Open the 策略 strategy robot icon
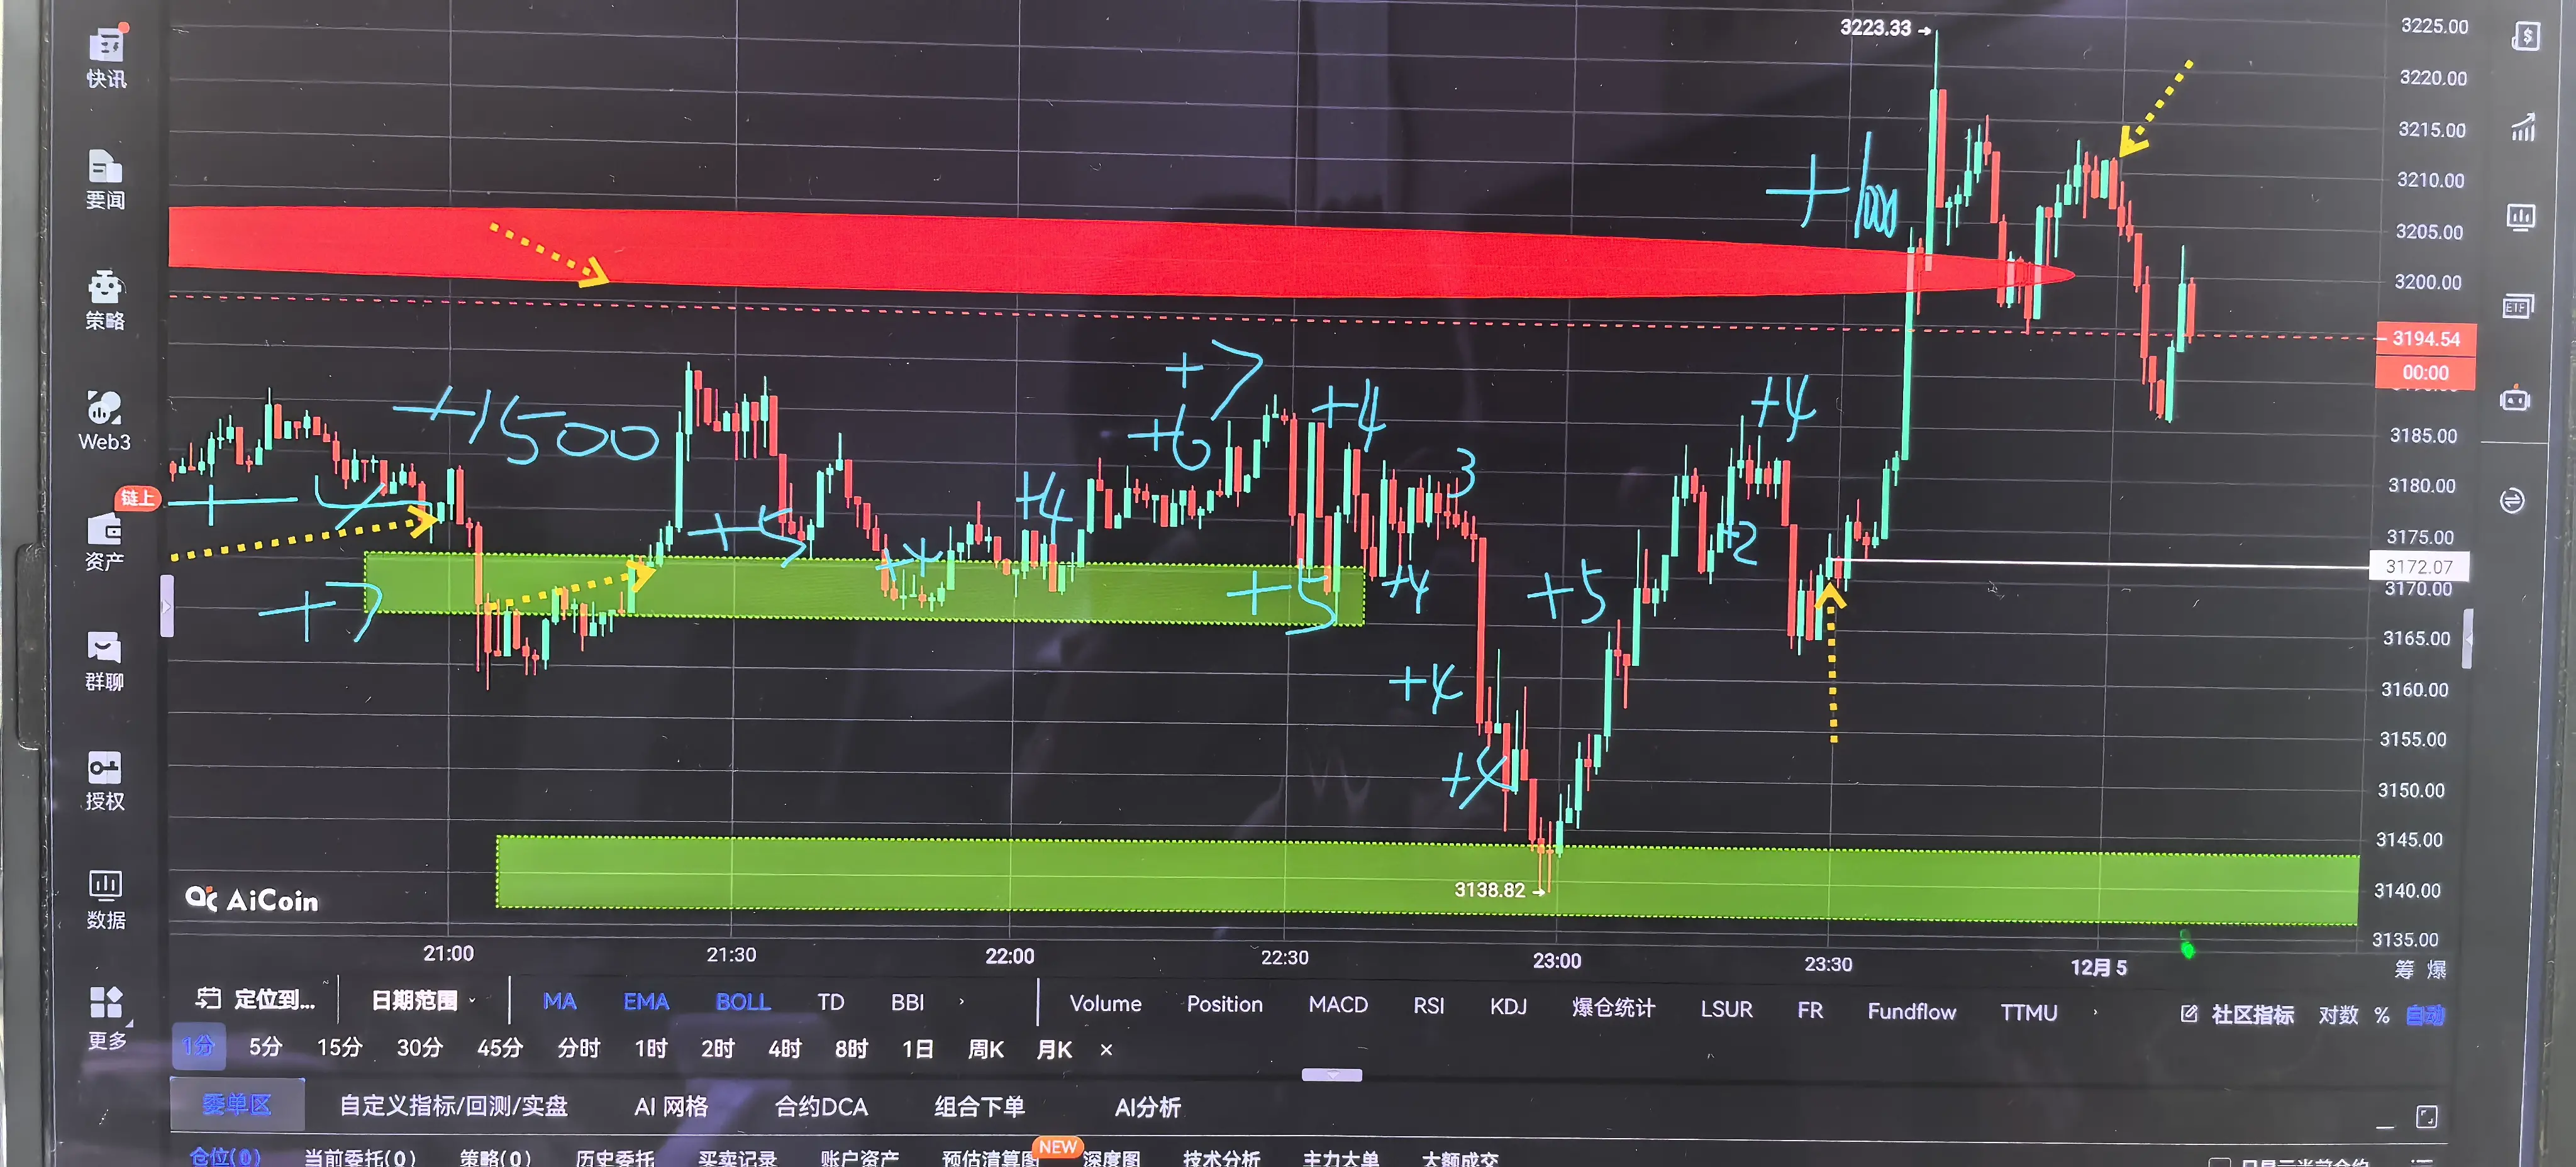The width and height of the screenshot is (2576, 1167). 105,288
